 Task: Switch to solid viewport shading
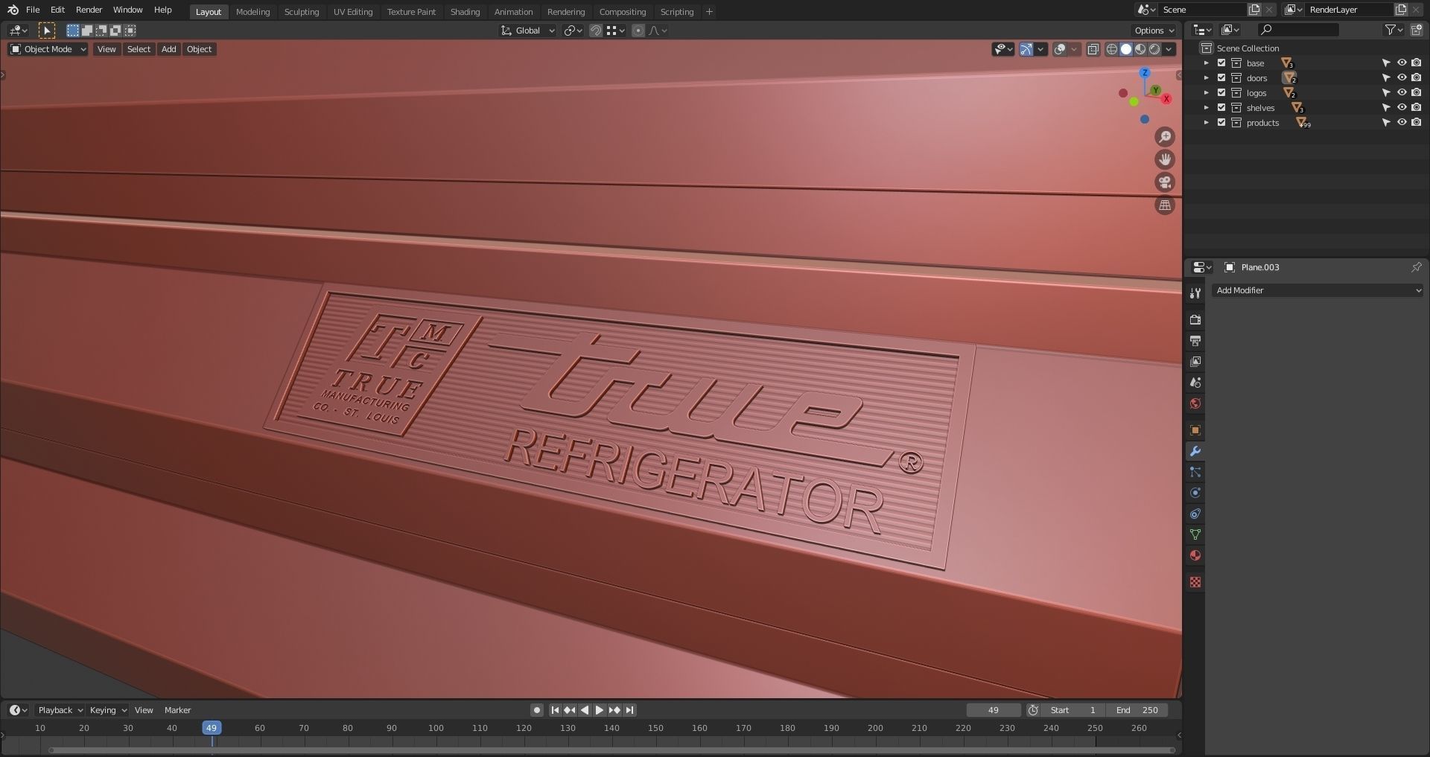tap(1126, 50)
